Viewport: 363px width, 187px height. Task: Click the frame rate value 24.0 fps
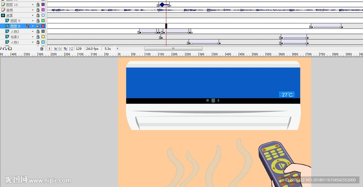click(92, 49)
